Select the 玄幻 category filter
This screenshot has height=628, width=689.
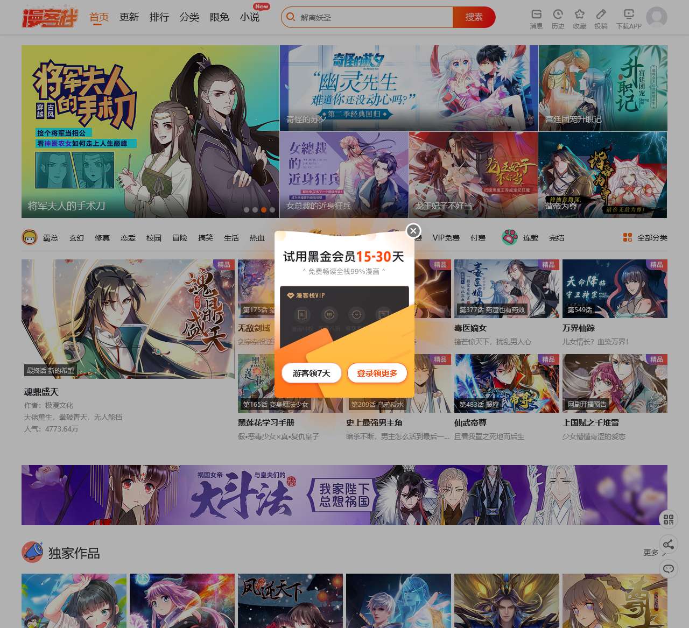point(76,238)
